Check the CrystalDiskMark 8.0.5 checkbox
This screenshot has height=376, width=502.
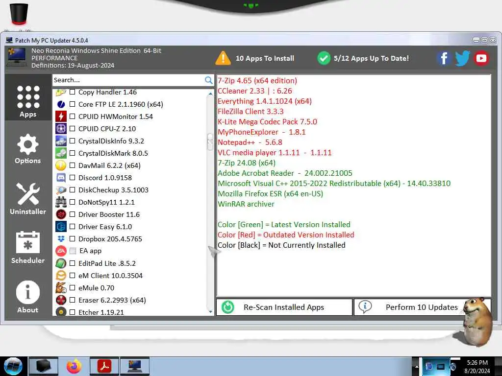(x=73, y=153)
